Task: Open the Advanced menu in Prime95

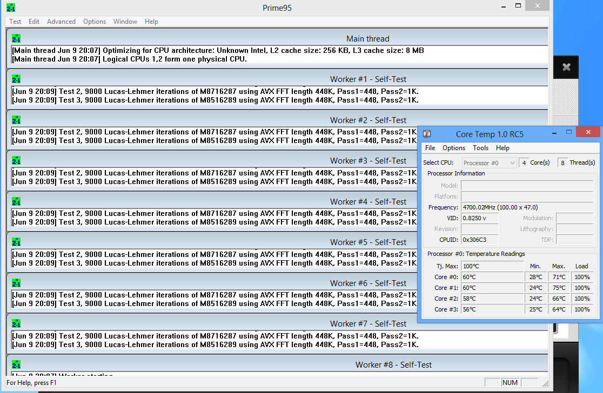Action: (x=61, y=22)
